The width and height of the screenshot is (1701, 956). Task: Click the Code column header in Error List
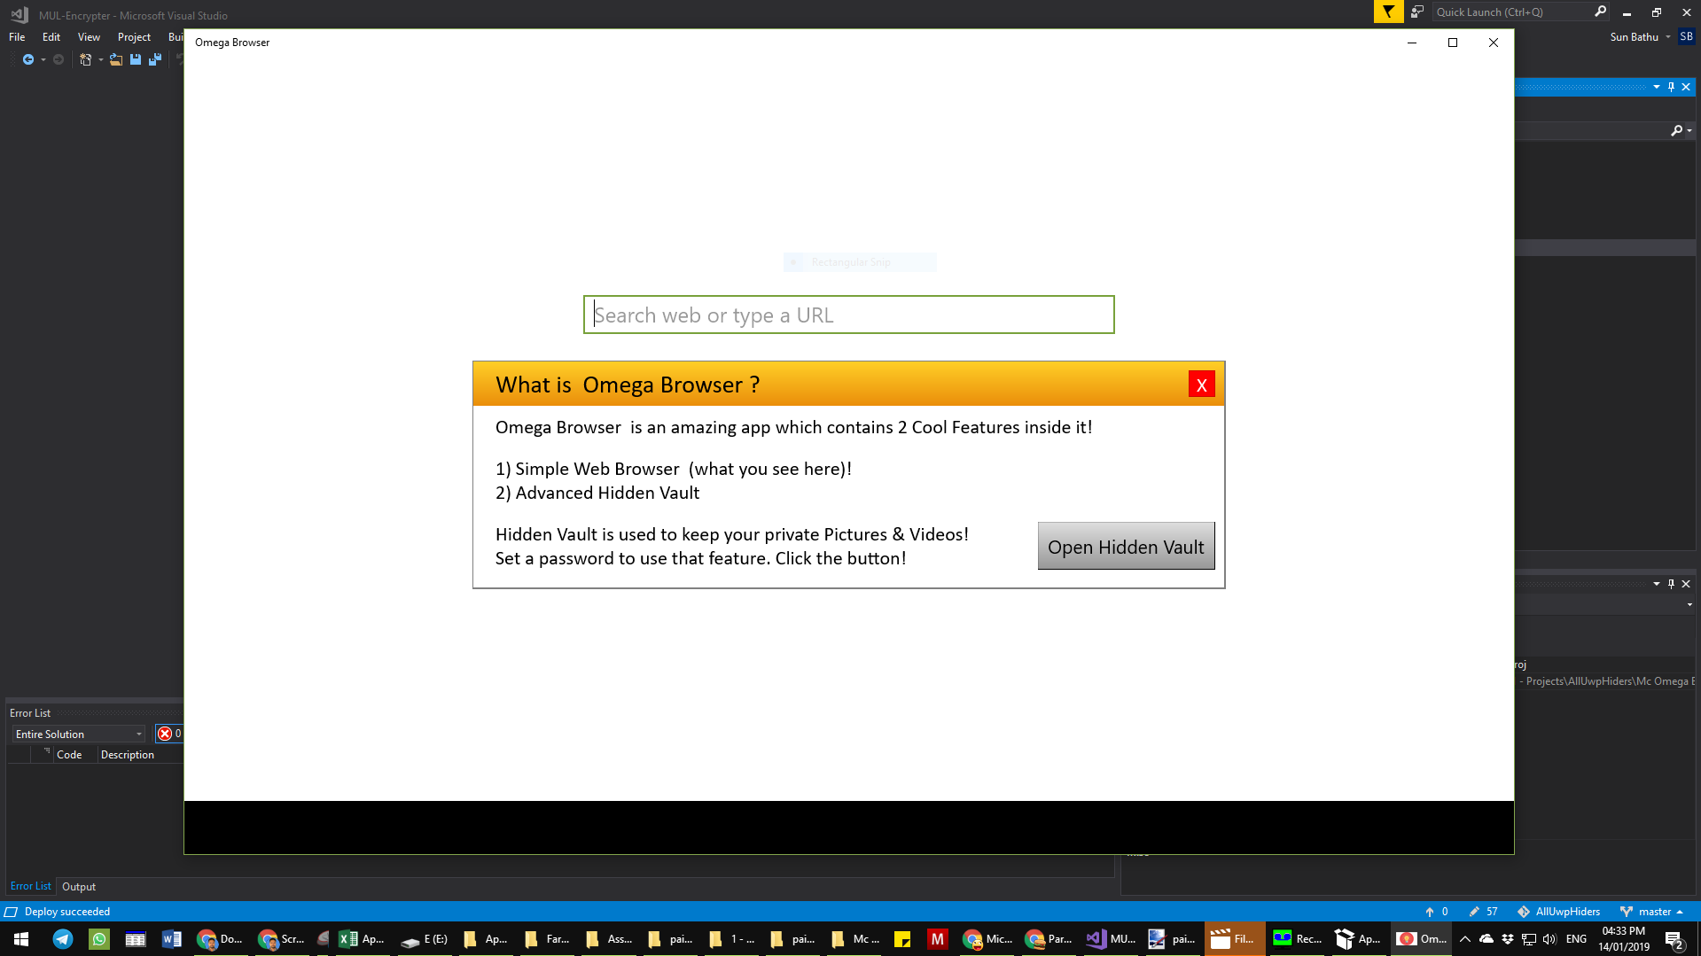click(x=69, y=755)
